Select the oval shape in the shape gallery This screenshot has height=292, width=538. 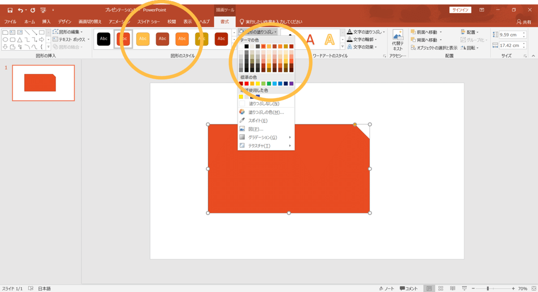pyautogui.click(x=5, y=39)
